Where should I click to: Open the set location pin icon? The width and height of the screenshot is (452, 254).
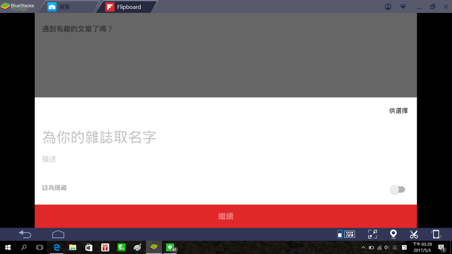(393, 234)
